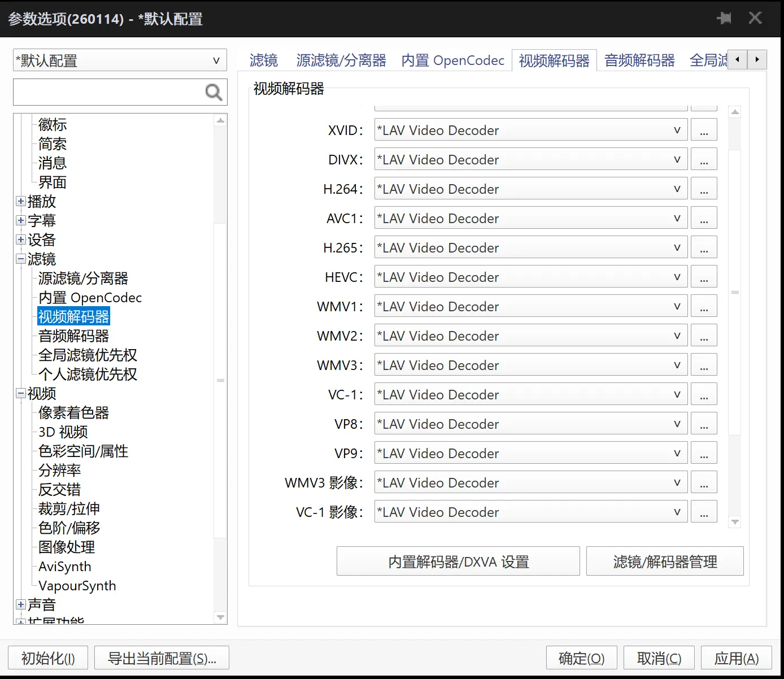The height and width of the screenshot is (679, 784).
Task: Expand the 声音 tree node
Action: click(21, 604)
